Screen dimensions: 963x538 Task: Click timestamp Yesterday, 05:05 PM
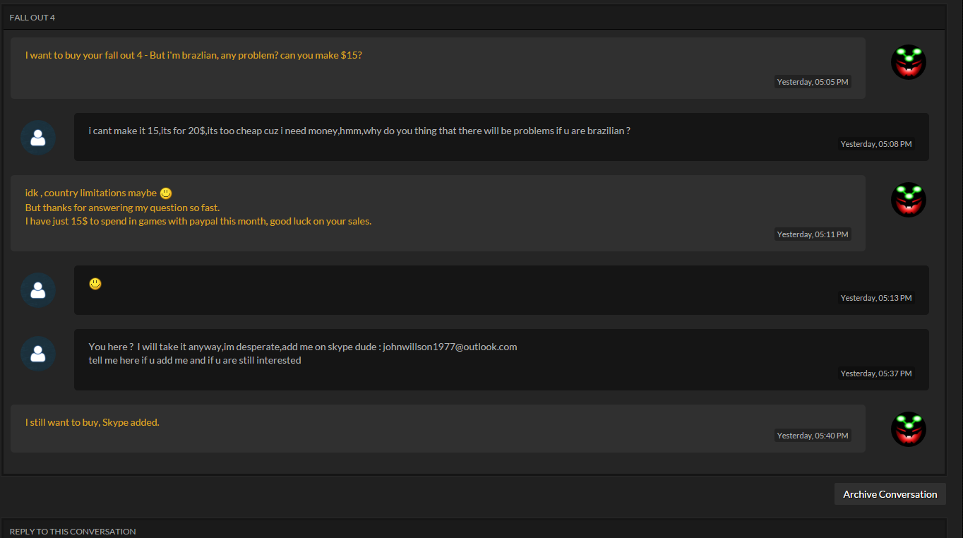coord(813,82)
